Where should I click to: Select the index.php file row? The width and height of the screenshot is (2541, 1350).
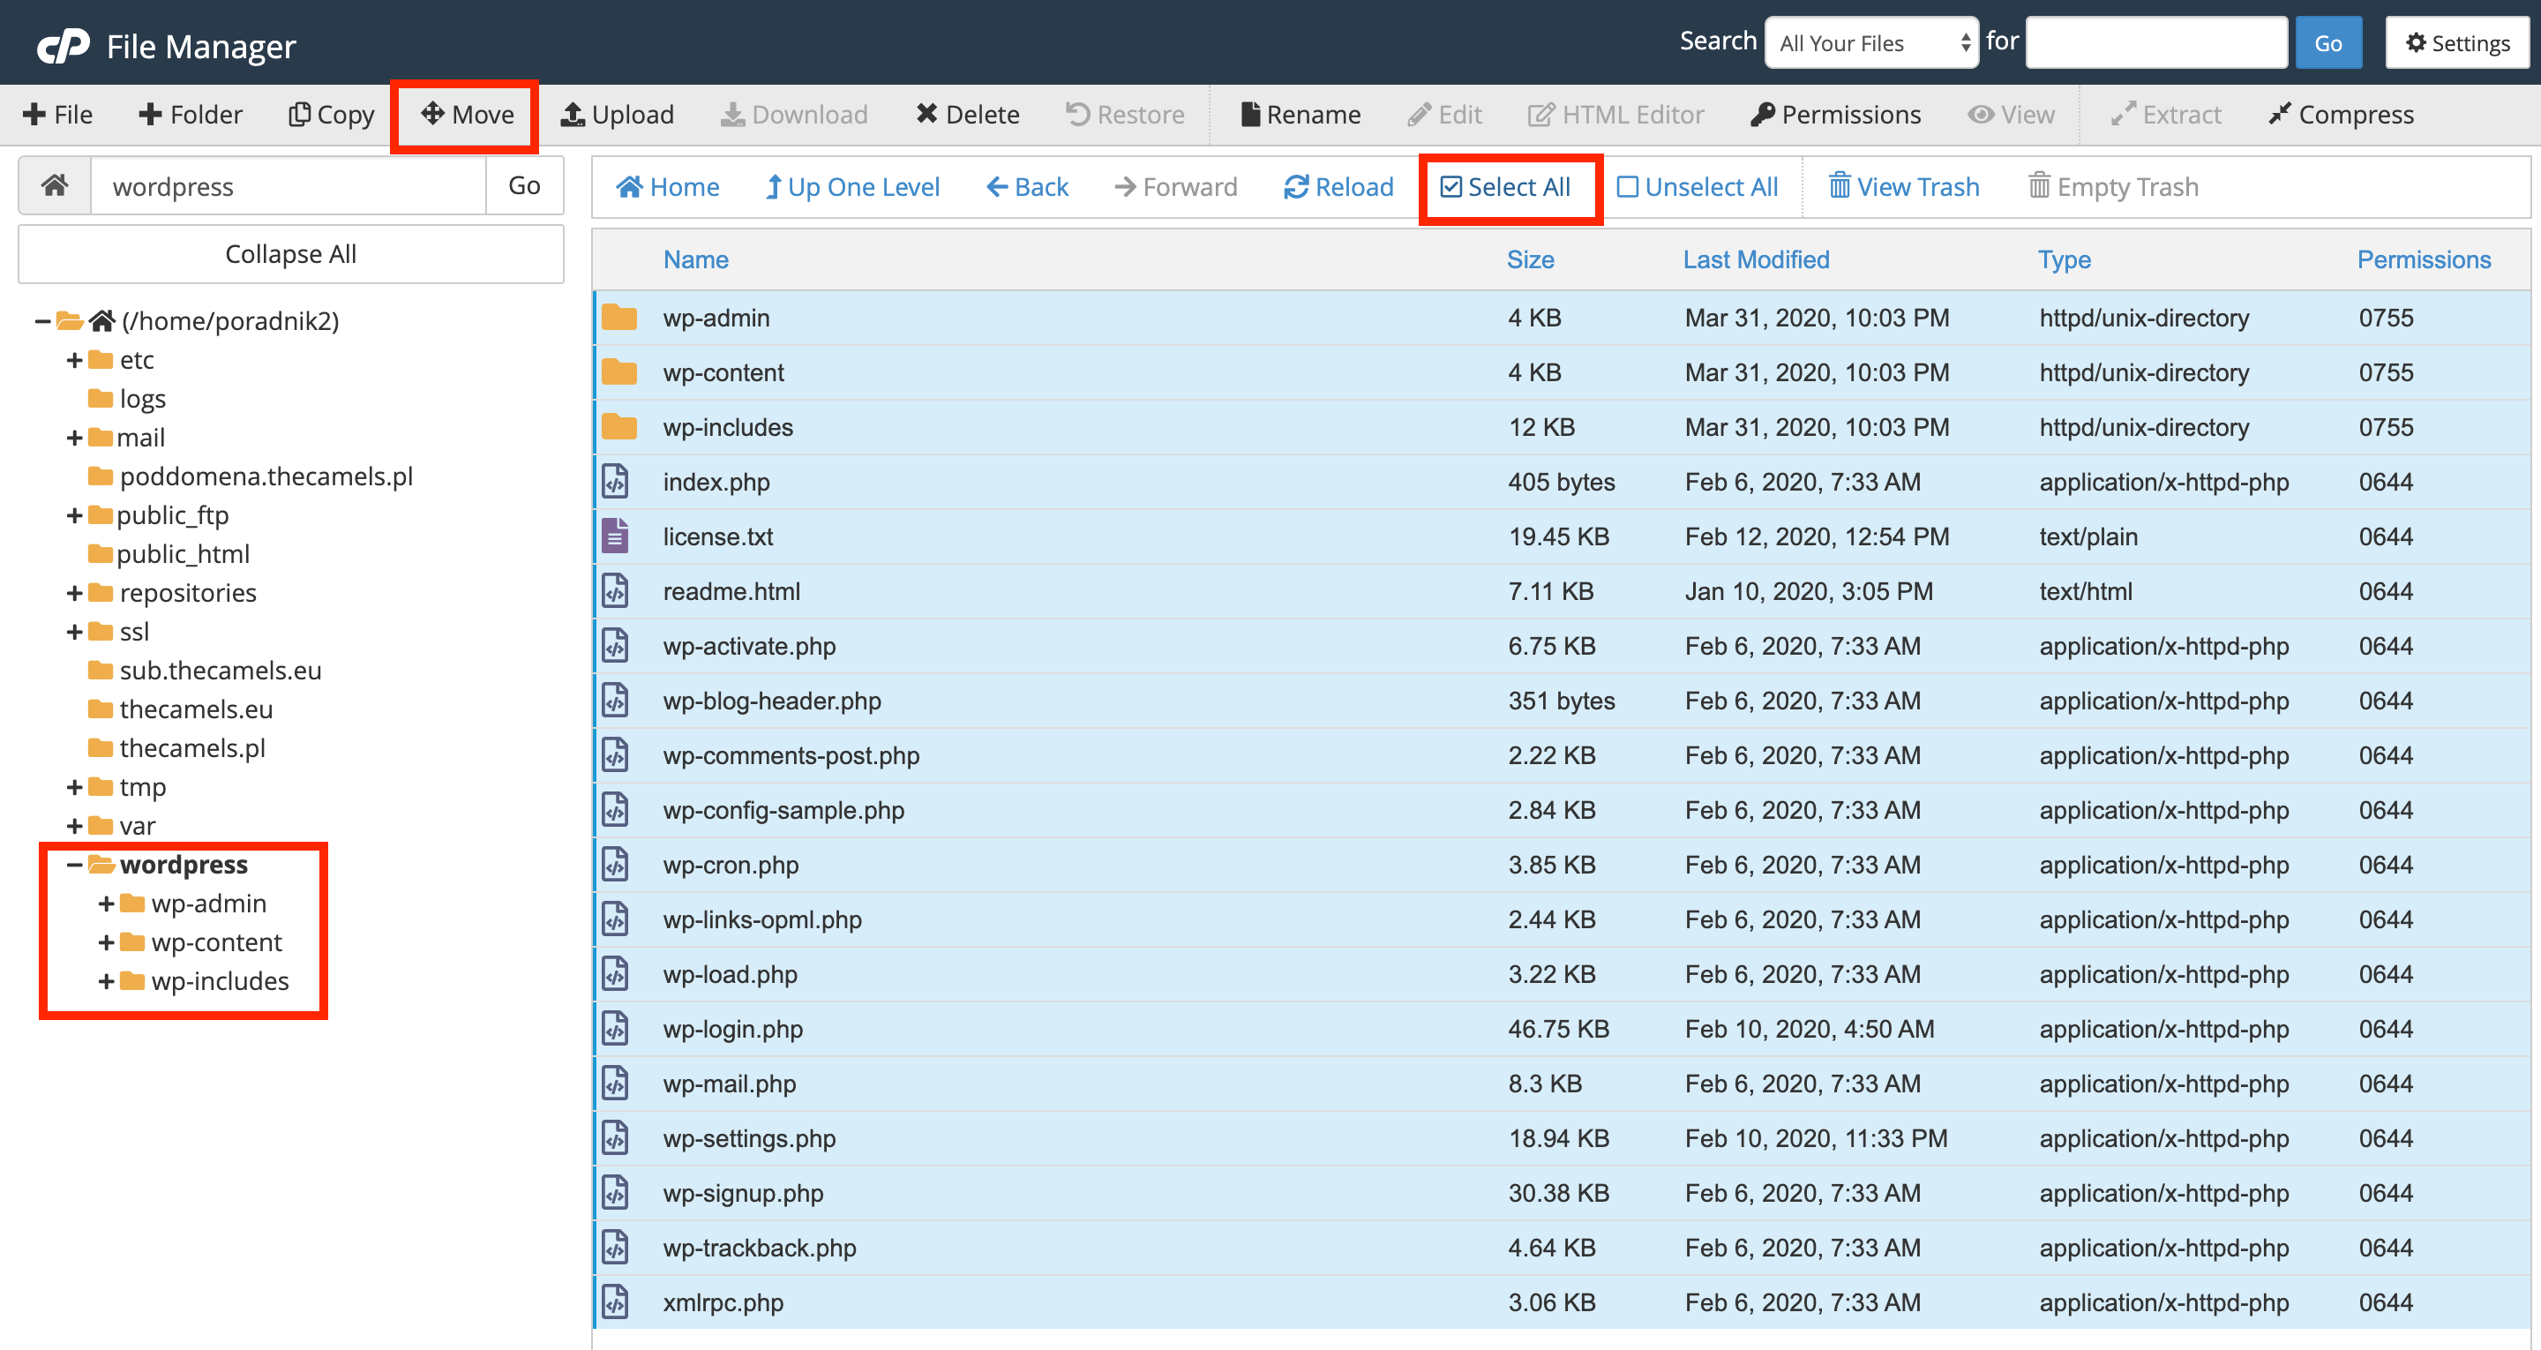1562,482
